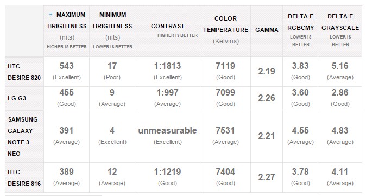Select the LG G3 row label
The image size is (366, 196).
[x=17, y=98]
